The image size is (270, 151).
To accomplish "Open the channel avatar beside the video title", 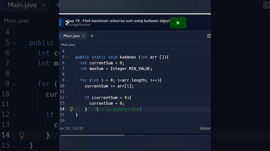I will (x=61, y=23).
